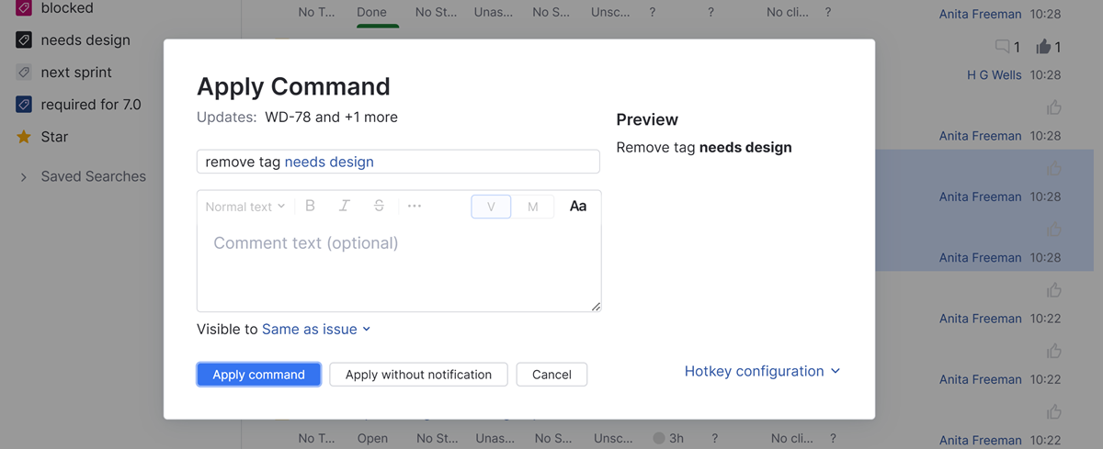Open the Normal text style dropdown
The width and height of the screenshot is (1103, 449).
244,207
